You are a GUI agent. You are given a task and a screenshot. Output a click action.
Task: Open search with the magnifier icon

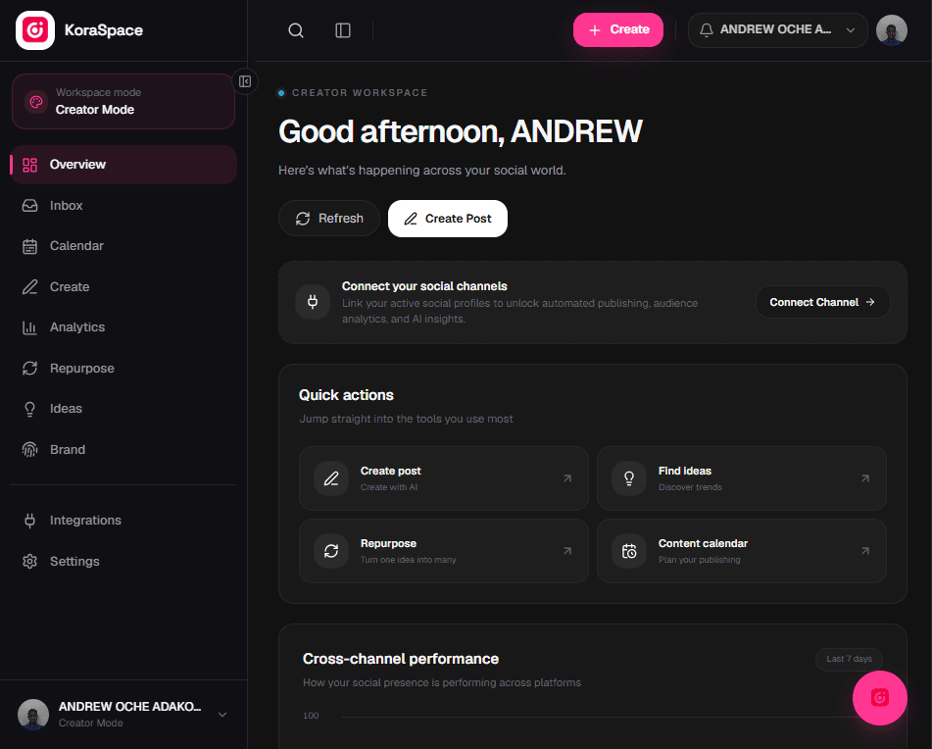(296, 30)
